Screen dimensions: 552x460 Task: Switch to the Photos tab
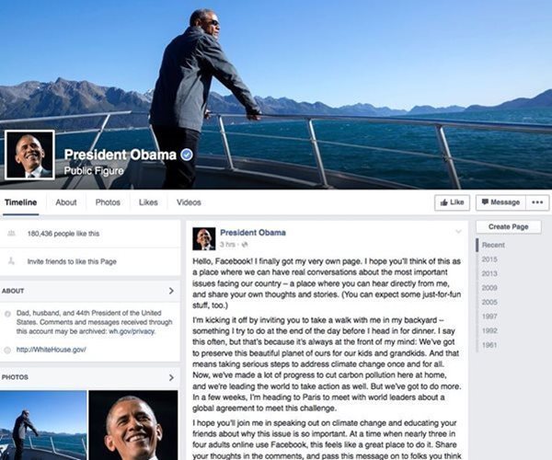click(108, 202)
